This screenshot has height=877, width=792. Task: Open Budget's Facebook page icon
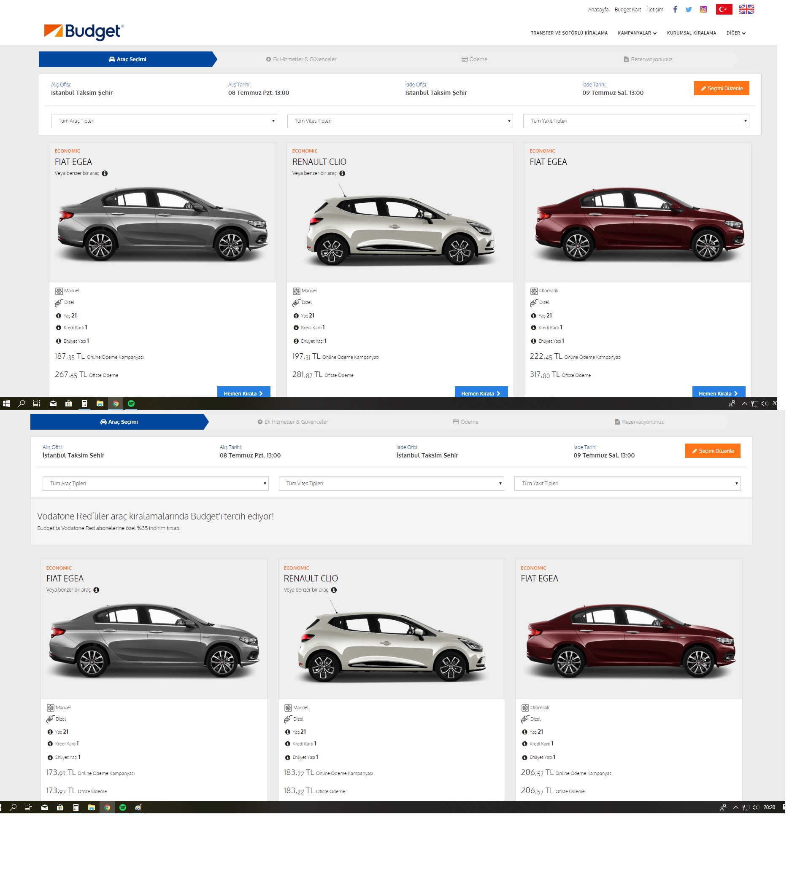675,9
